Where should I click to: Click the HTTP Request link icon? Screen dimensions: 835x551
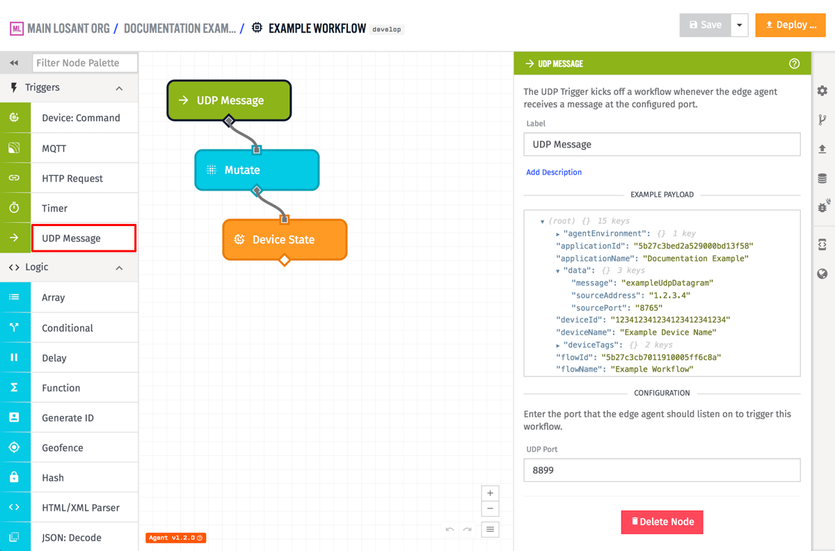(x=14, y=178)
